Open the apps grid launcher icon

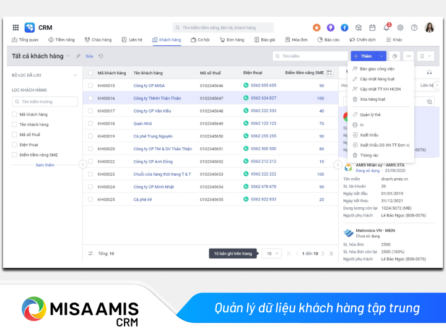(x=15, y=28)
